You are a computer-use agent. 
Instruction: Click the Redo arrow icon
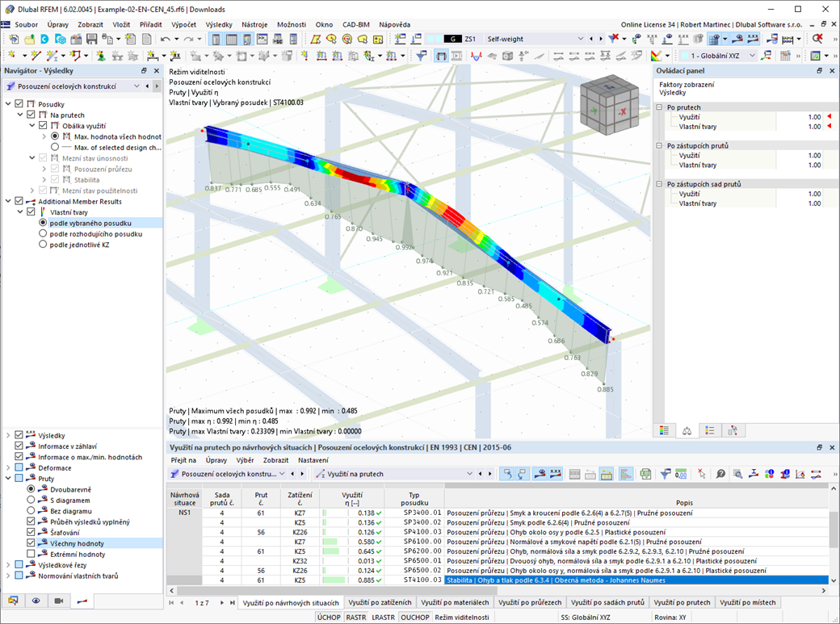(188, 39)
